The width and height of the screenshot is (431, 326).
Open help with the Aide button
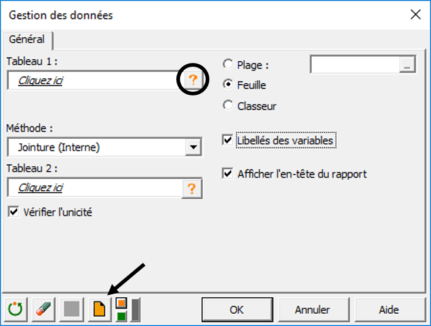(x=389, y=309)
